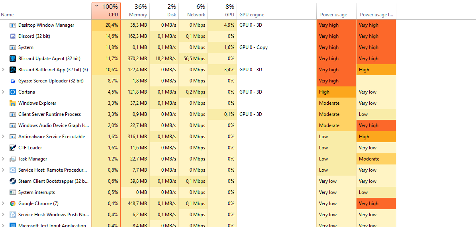This screenshot has width=476, height=227.
Task: Click the Task Manager process icon
Action: [x=13, y=159]
